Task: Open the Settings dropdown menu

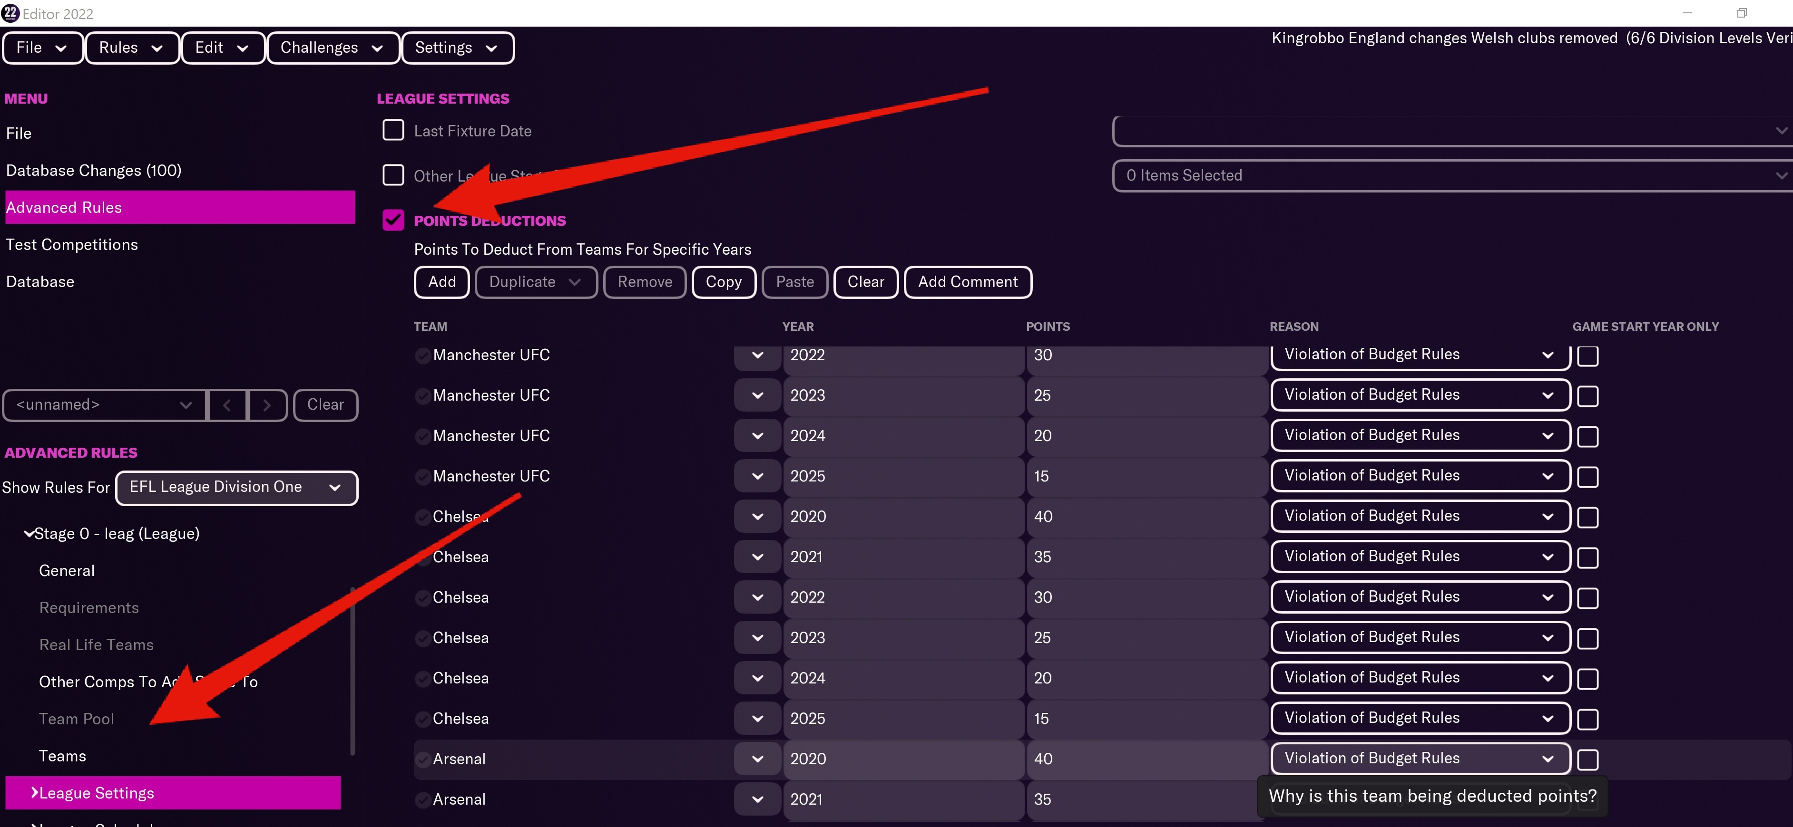Action: click(457, 48)
